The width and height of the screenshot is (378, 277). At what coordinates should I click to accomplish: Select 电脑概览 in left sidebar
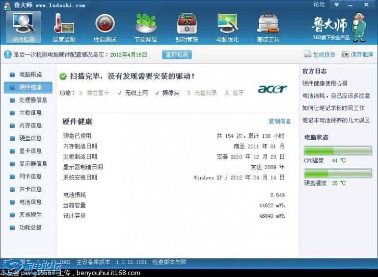point(30,75)
